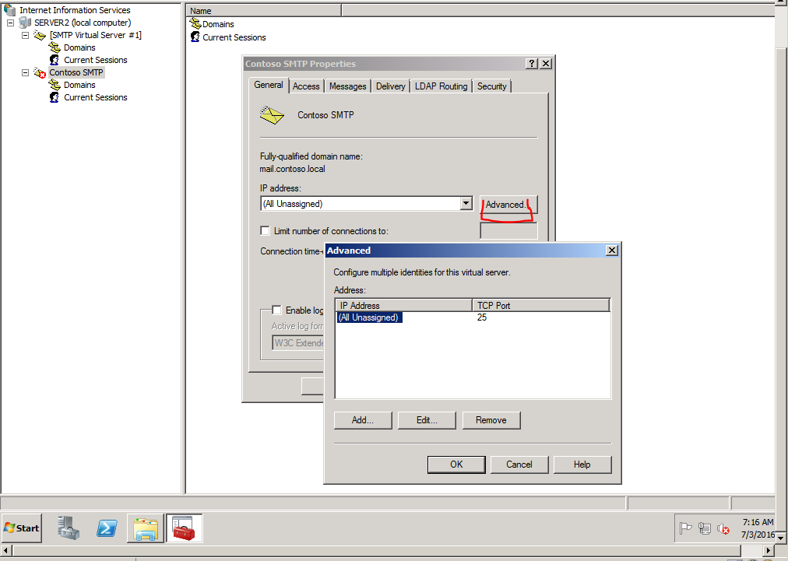Collapse Contoso SMTP tree node
Image resolution: width=788 pixels, height=561 pixels.
25,73
